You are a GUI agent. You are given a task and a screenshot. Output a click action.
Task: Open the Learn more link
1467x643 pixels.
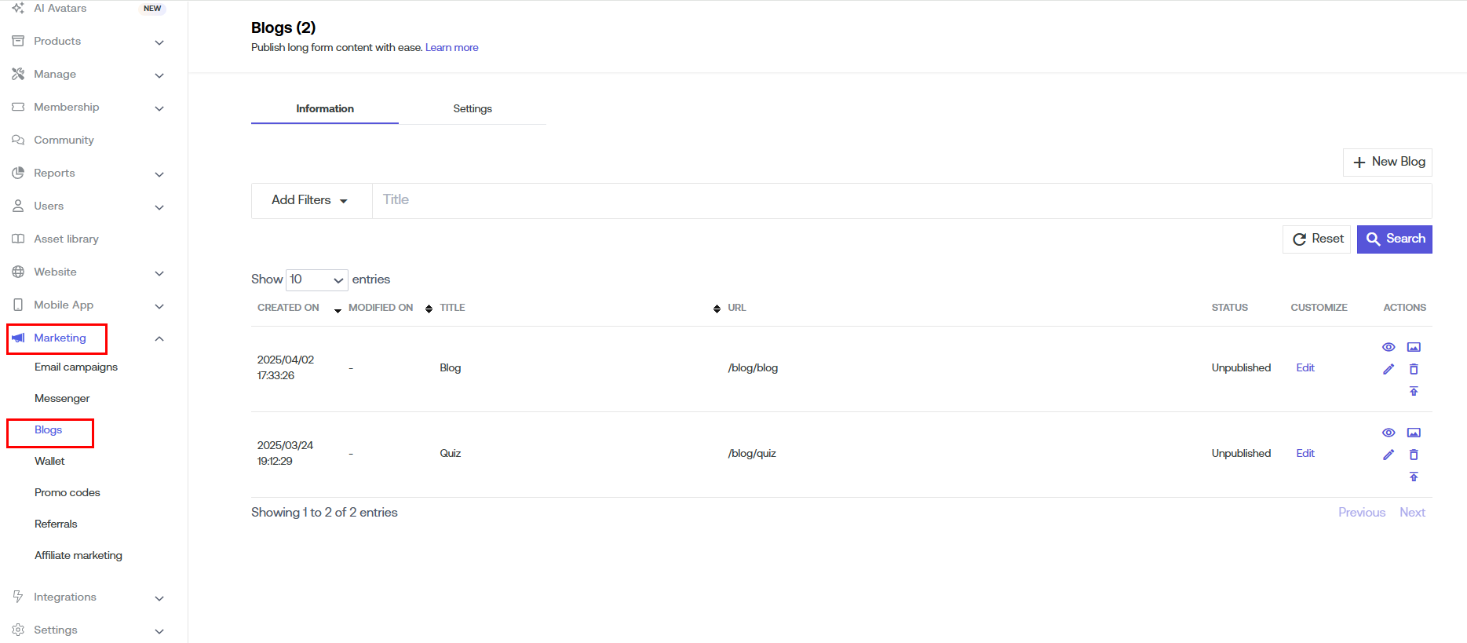(x=451, y=48)
